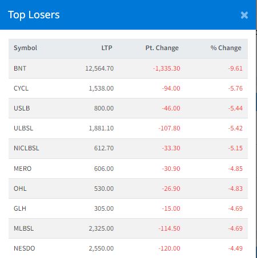Image resolution: width=257 pixels, height=258 pixels.
Task: Select the CYCL symbol
Action: 21,88
